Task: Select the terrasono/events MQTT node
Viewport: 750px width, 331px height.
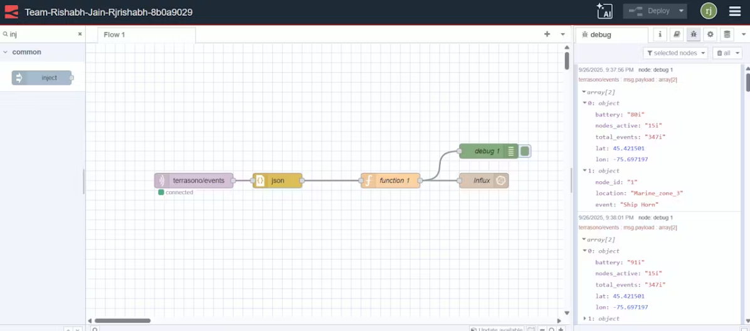Action: pyautogui.click(x=194, y=181)
